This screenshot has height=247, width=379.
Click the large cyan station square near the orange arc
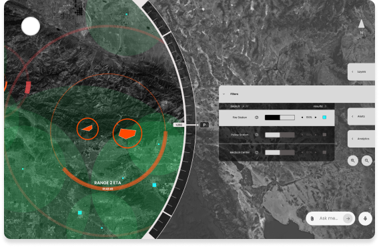(x=154, y=185)
